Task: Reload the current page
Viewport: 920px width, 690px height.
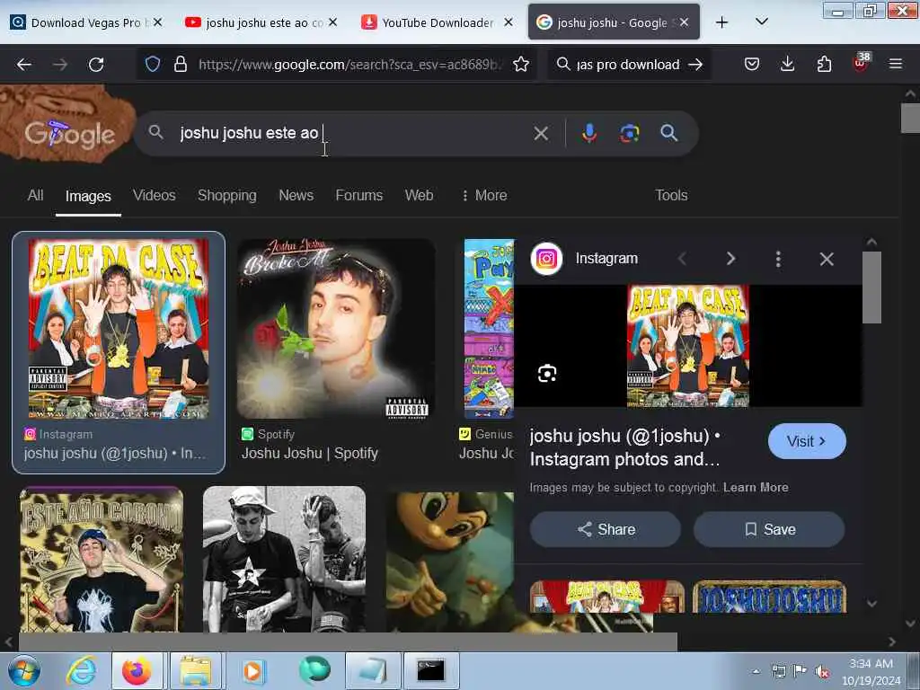Action: point(96,65)
